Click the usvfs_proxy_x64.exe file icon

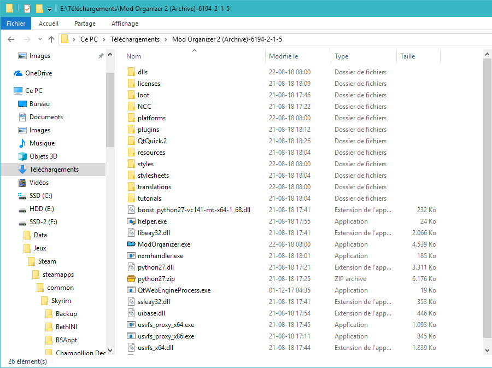pos(131,325)
